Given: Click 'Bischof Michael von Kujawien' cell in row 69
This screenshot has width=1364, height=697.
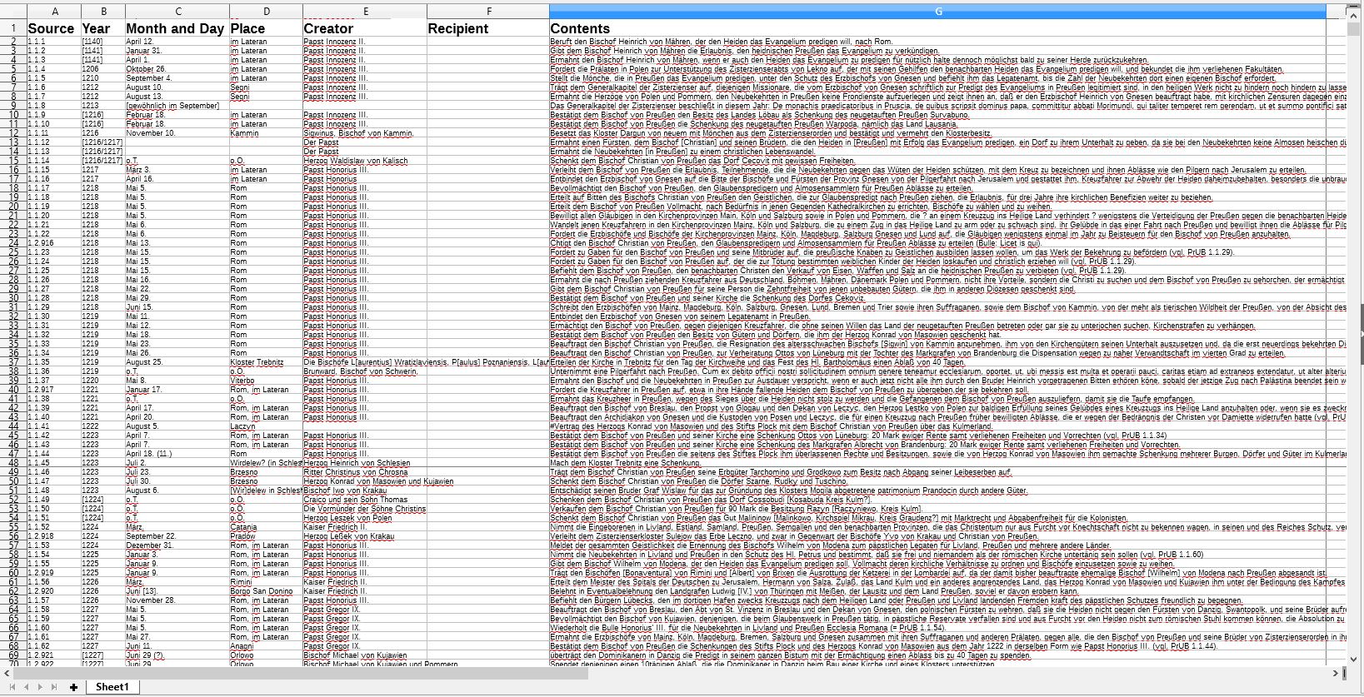Looking at the screenshot, I should [x=365, y=655].
